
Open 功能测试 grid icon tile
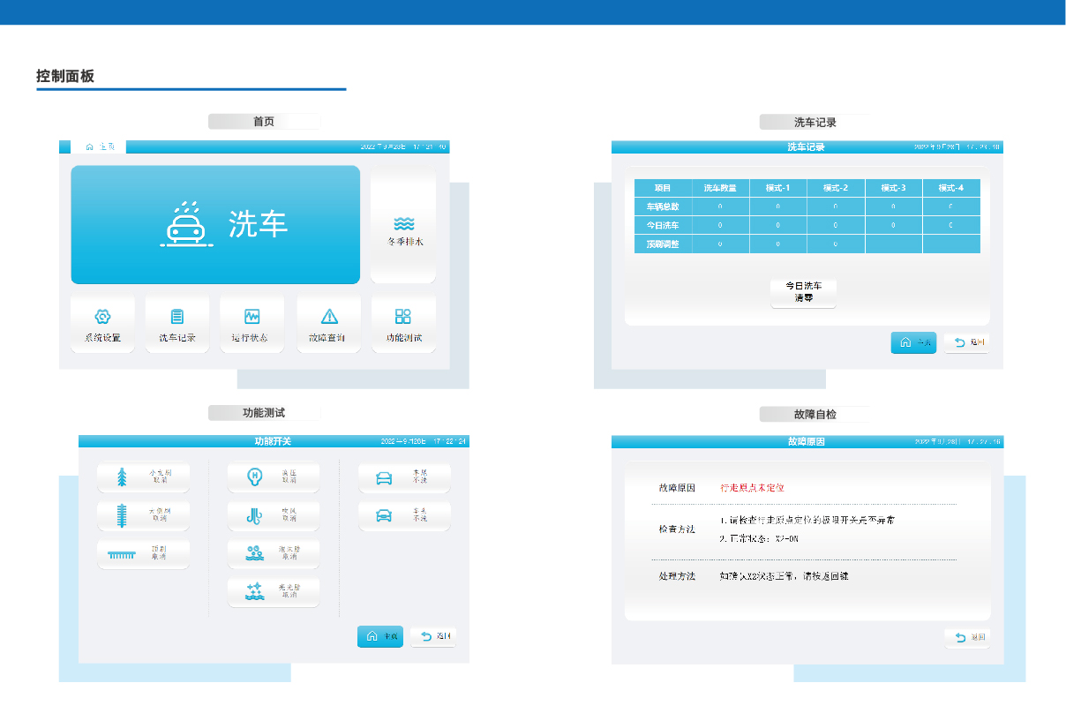point(403,325)
